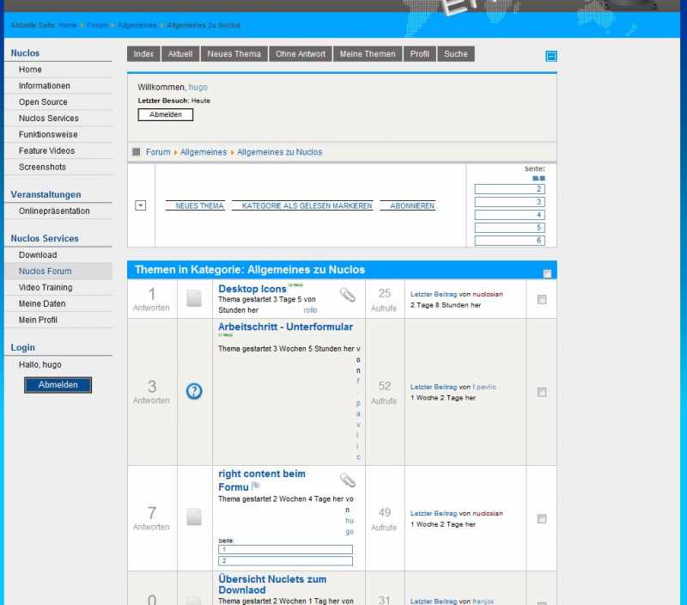
Task: Click Allgemeines in the forum breadcrumb
Action: click(x=204, y=152)
